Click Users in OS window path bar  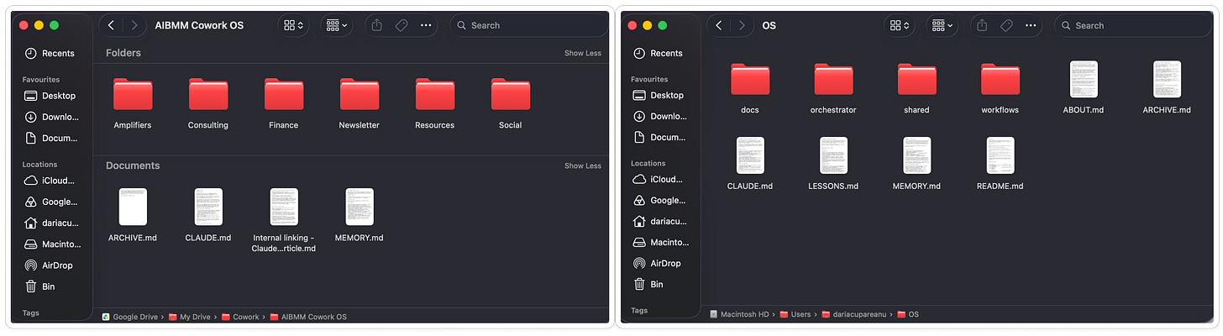[795, 314]
